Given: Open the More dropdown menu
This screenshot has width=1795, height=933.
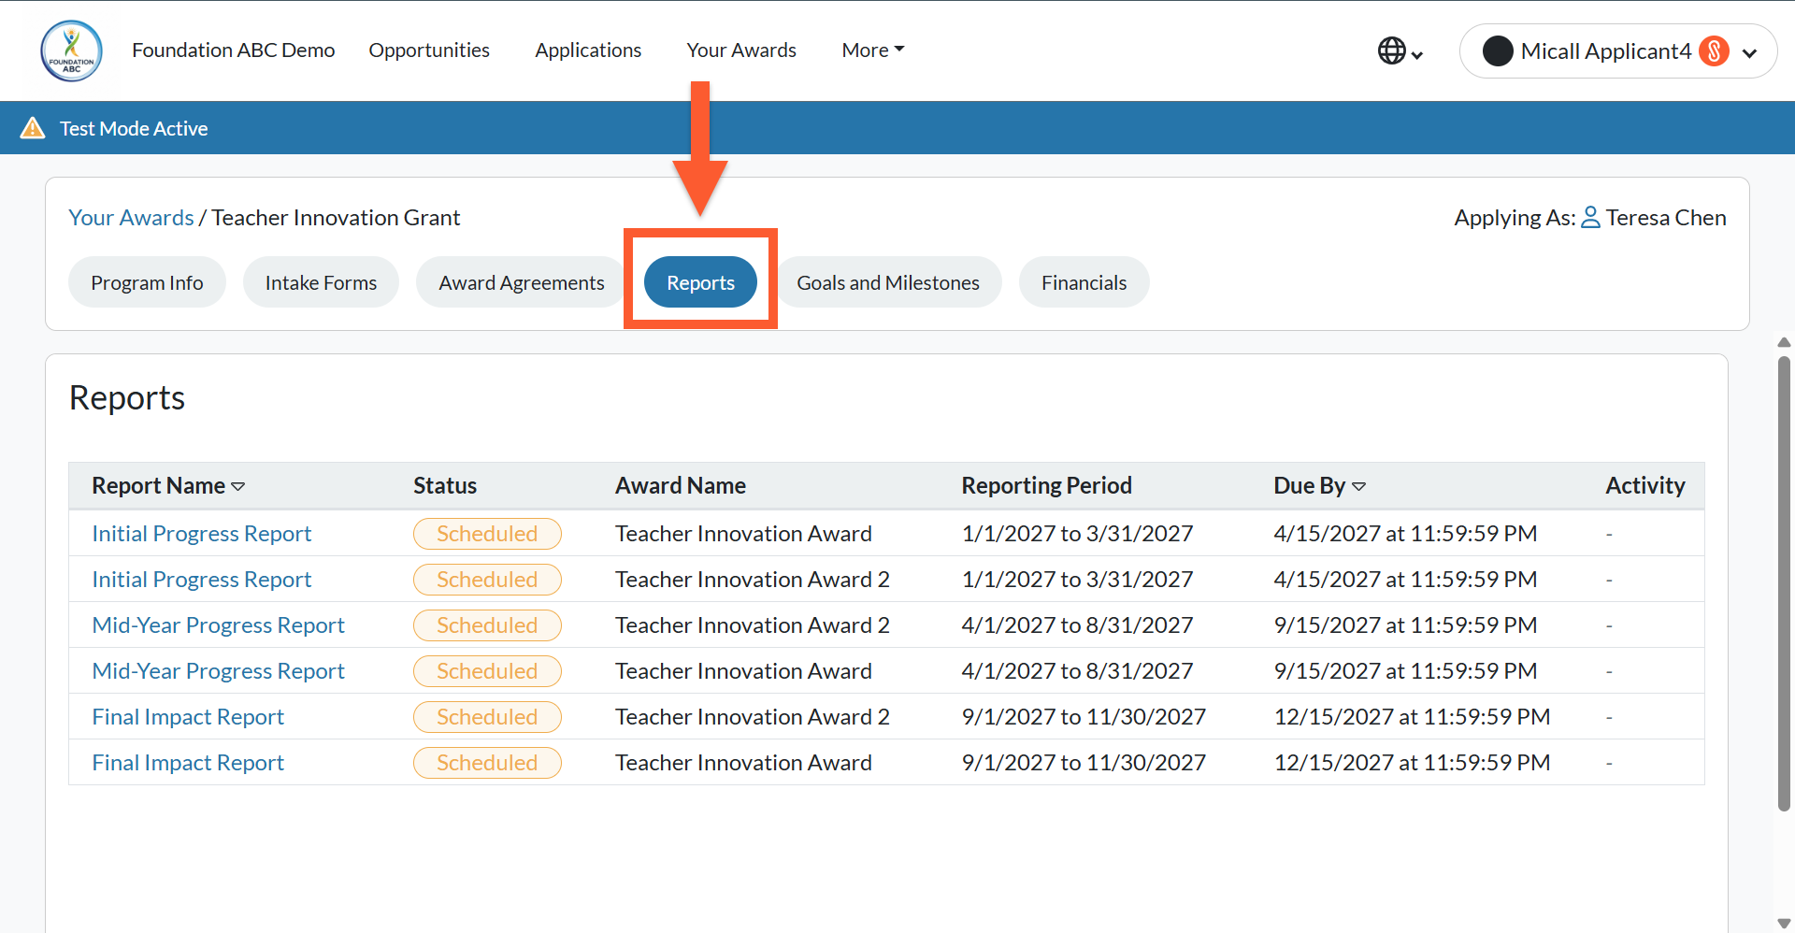Looking at the screenshot, I should point(872,50).
